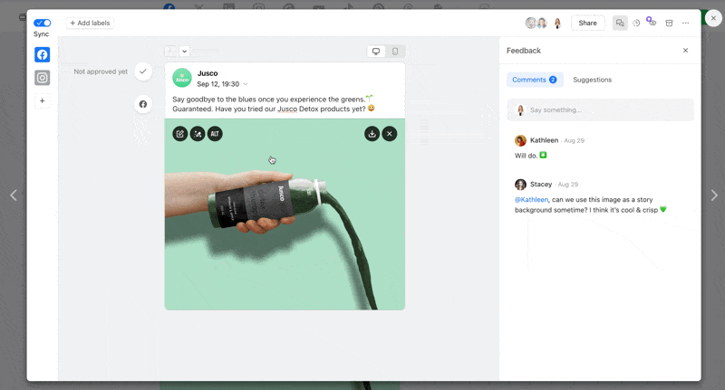
Task: Open the more options ellipsis menu
Action: pos(686,24)
